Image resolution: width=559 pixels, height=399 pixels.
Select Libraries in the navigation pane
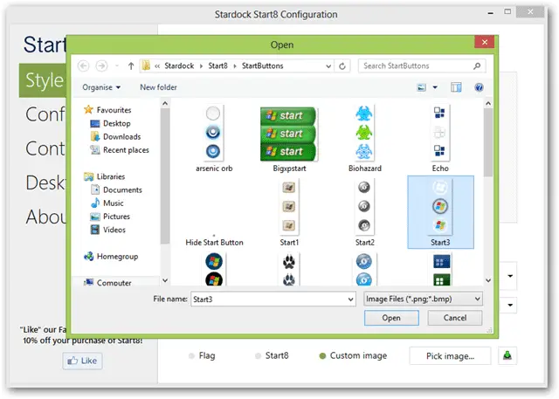tap(104, 176)
